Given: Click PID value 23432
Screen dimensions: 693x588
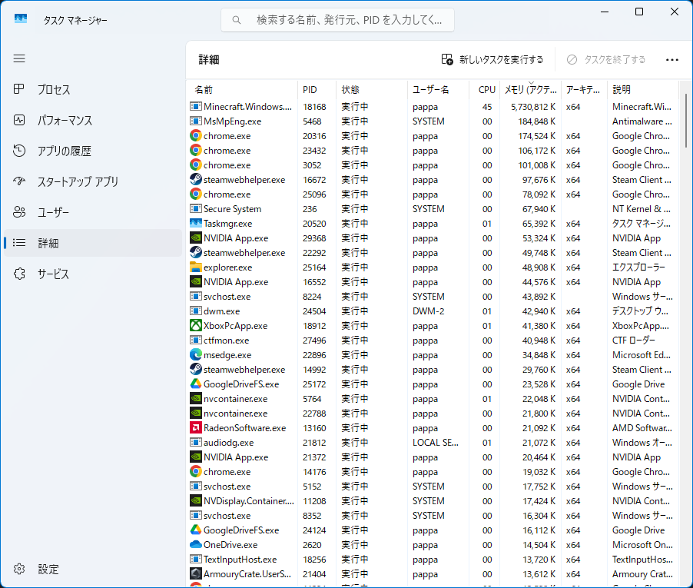Looking at the screenshot, I should point(314,151).
